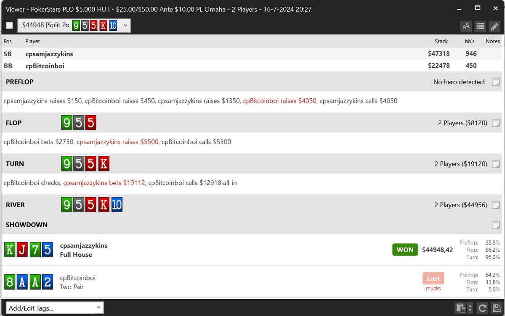Tick the checkbox beside hand selector
Image resolution: width=505 pixels, height=316 pixels.
click(9, 26)
